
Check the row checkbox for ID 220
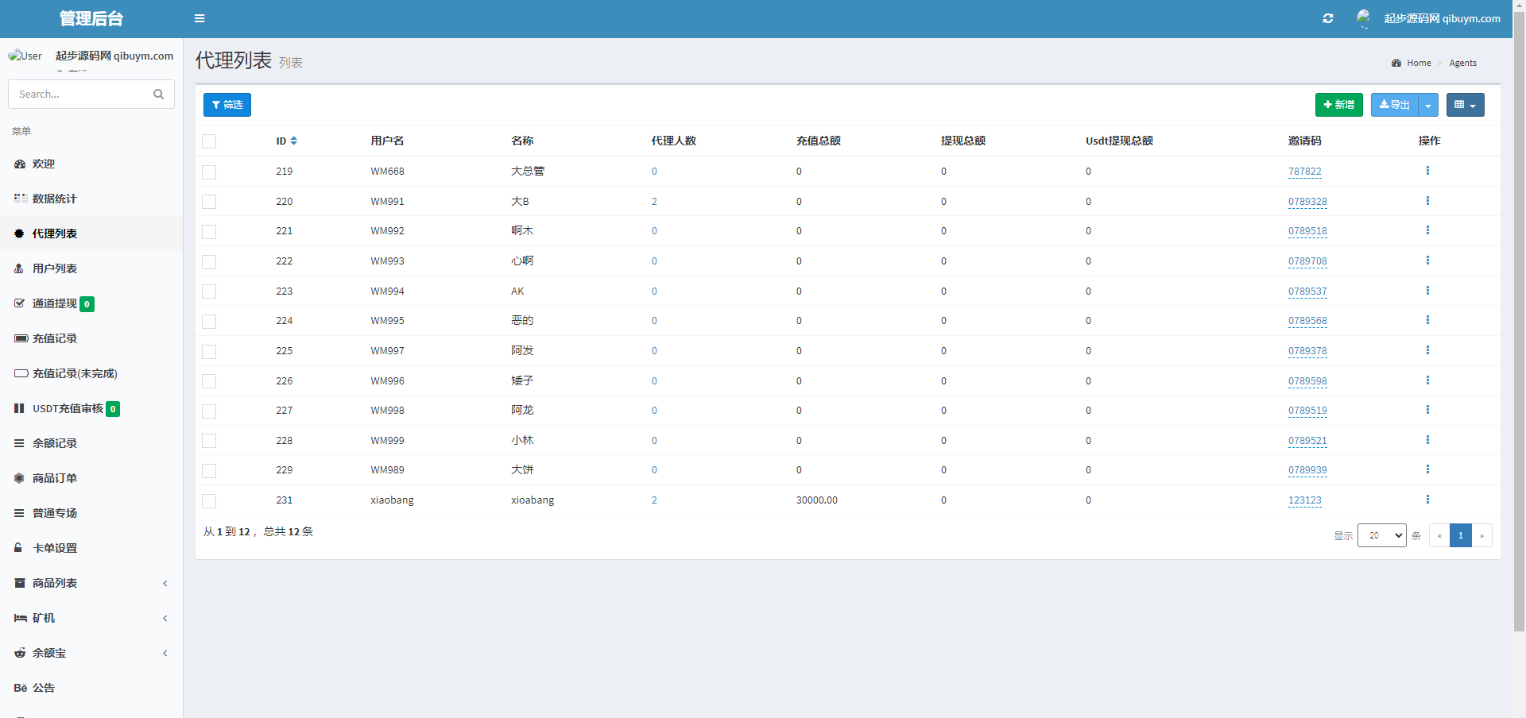[209, 202]
